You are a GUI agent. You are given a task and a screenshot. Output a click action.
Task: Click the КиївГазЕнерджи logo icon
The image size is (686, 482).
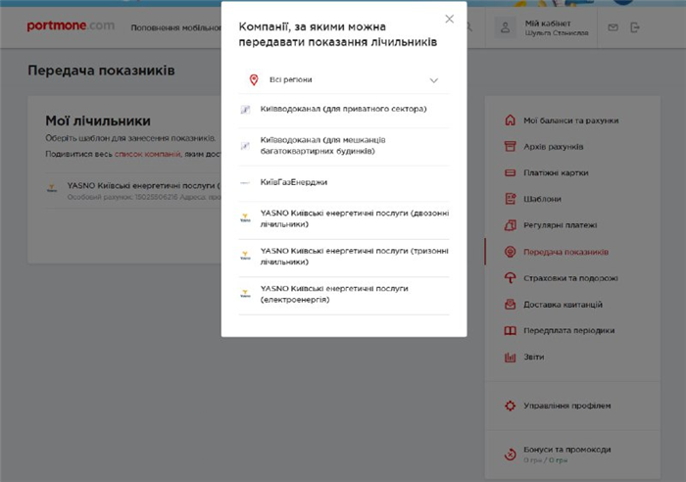pos(245,182)
